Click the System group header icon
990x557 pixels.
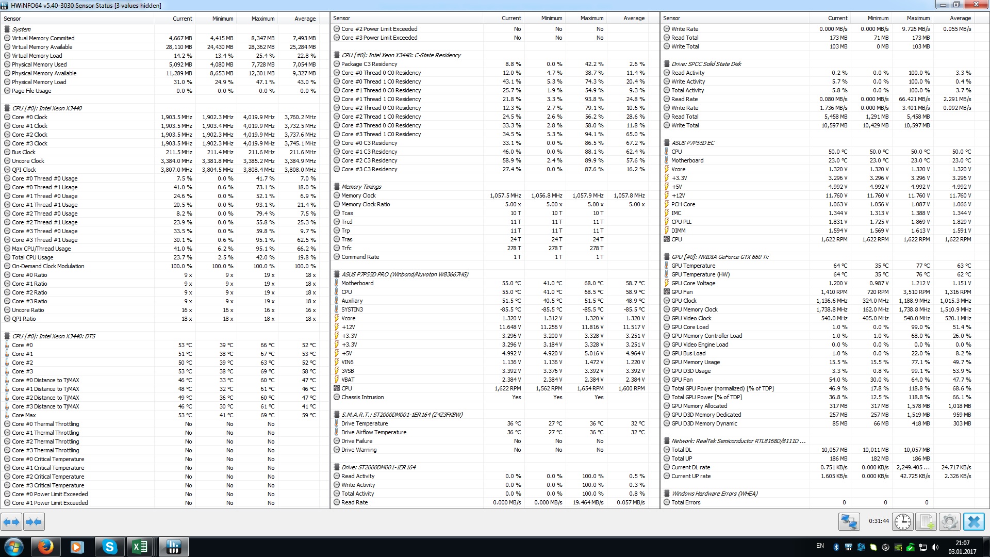point(7,29)
